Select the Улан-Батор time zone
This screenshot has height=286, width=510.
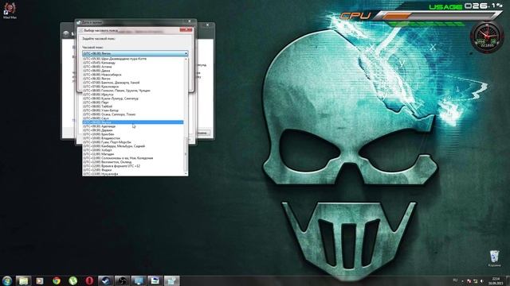pos(133,110)
